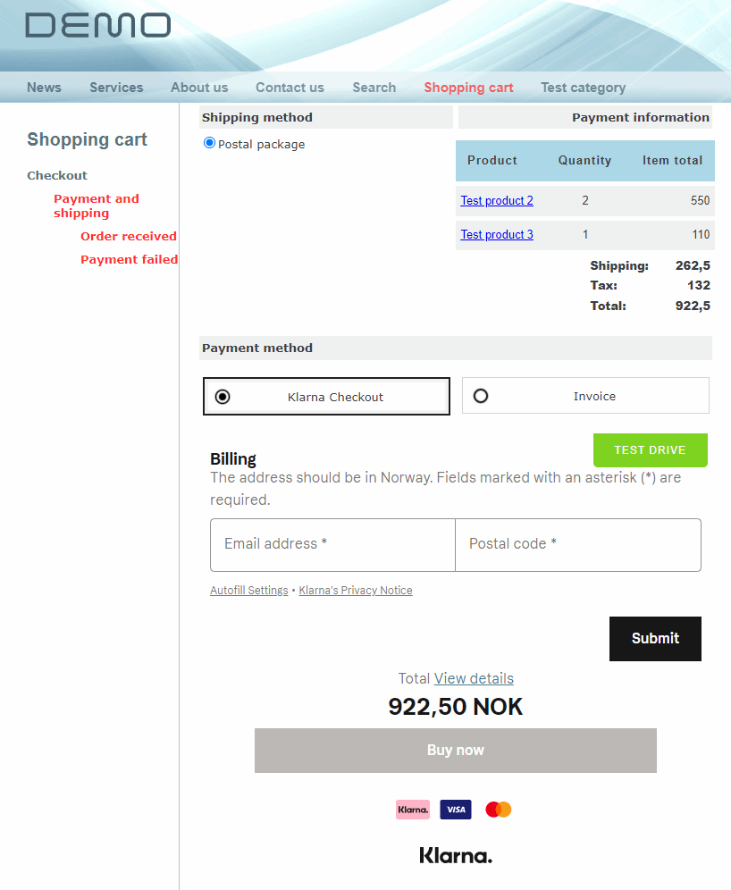Expand View details next to Total

[474, 678]
